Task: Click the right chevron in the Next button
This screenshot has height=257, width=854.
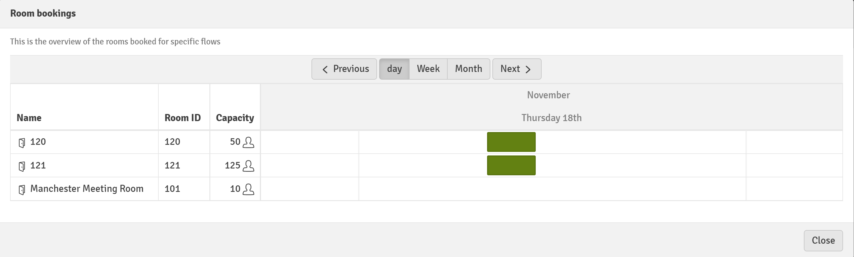Action: point(528,69)
